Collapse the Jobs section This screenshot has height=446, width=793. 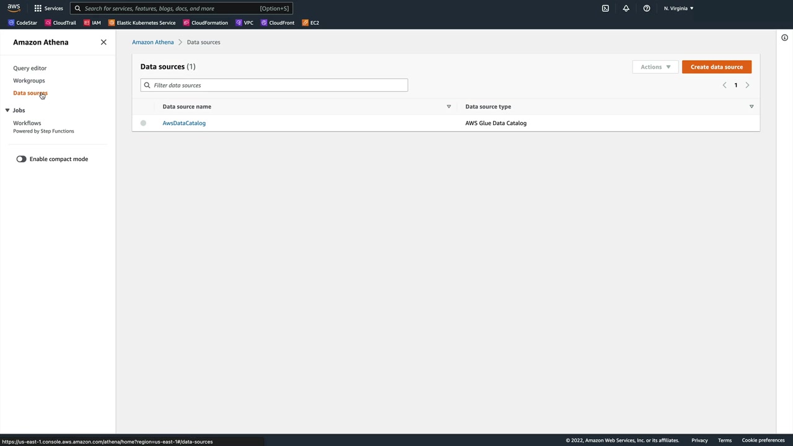[x=7, y=110]
